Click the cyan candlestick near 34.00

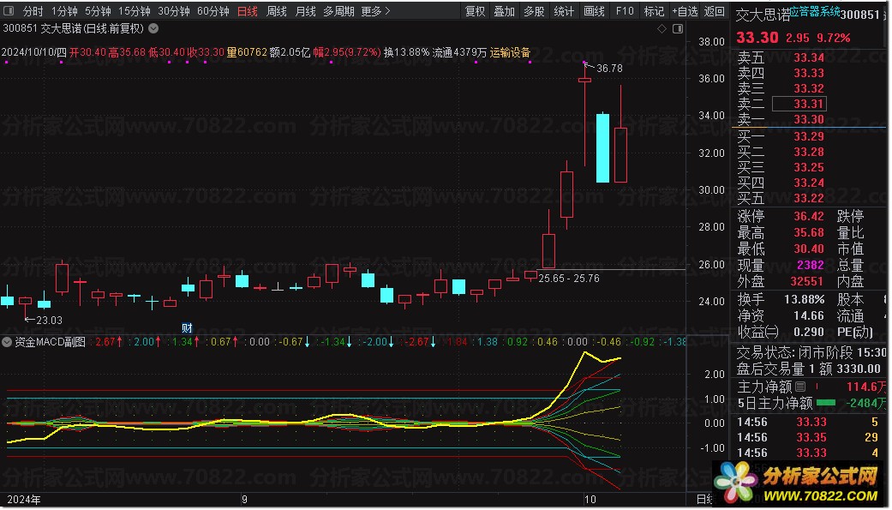point(602,147)
